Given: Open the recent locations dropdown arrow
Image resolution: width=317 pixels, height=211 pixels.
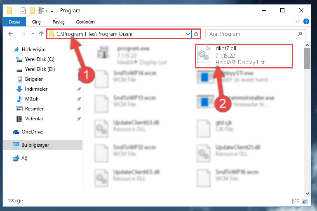Looking at the screenshot, I should coord(33,34).
